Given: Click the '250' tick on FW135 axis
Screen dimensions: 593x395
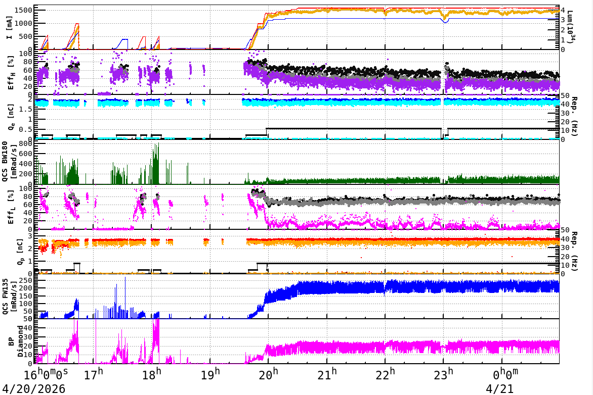Looking at the screenshot, I should tap(25, 280).
